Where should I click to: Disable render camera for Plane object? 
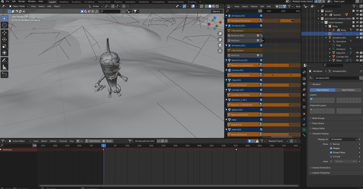click(361, 60)
